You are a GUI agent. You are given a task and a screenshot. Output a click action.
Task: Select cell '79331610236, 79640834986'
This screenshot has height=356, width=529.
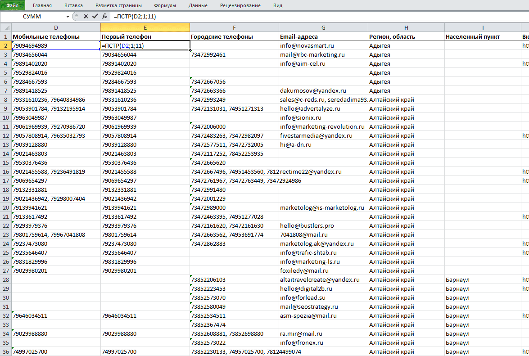point(56,100)
